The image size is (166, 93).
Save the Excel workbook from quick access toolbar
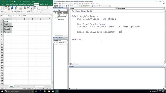[12, 2]
